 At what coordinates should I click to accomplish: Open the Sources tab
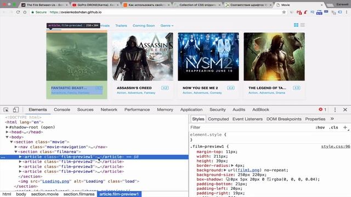[86, 109]
